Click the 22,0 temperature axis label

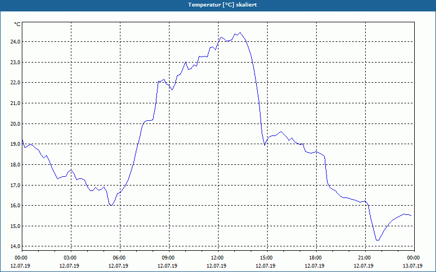pyautogui.click(x=16, y=83)
